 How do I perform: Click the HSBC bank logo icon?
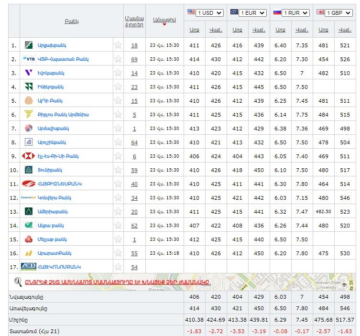29,156
